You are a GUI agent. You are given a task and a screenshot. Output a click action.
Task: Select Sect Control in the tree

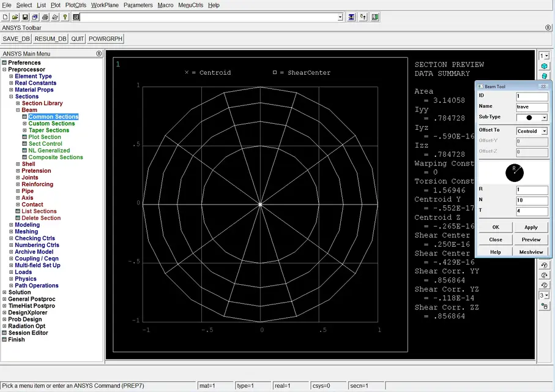[45, 143]
